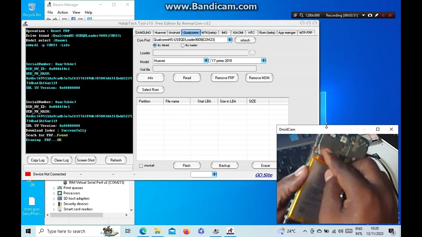Image resolution: width=422 pixels, height=237 pixels.
Task: Switch to the XIAOMI tab
Action: pos(238,33)
